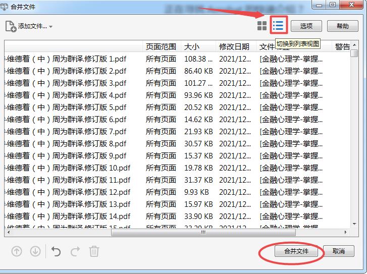
Task: Sort list by 修改日期 column header
Action: [x=234, y=46]
